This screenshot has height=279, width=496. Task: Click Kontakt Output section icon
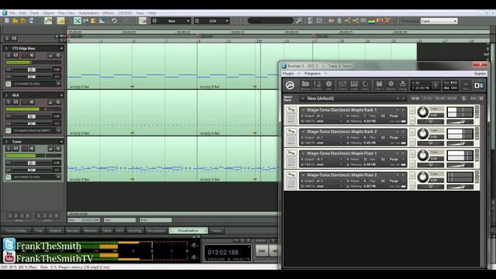343,85
